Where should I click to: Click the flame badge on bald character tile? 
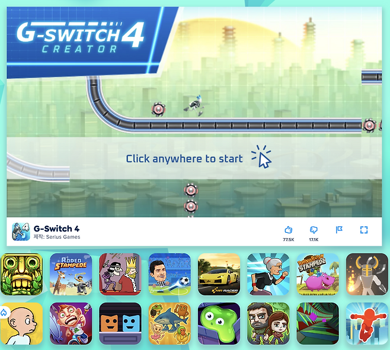pyautogui.click(x=4, y=313)
